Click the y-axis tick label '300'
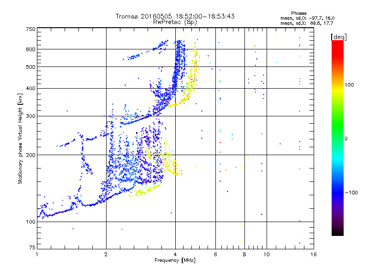 [x=31, y=116]
